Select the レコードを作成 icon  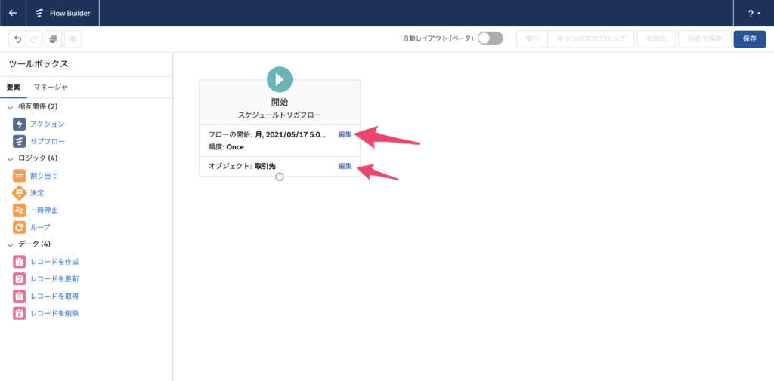click(19, 262)
